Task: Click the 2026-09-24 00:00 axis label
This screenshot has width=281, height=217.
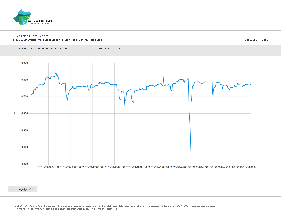Action: (x=181, y=167)
